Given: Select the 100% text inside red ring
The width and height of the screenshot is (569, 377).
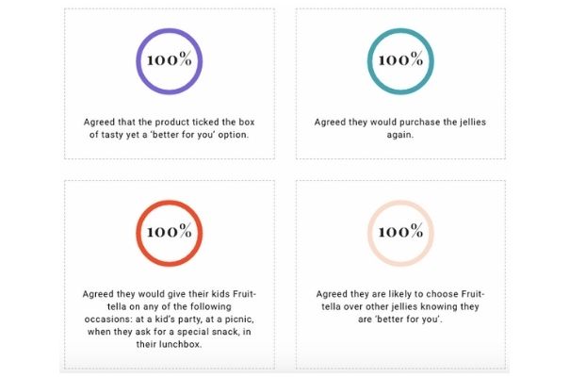Looking at the screenshot, I should (x=170, y=231).
